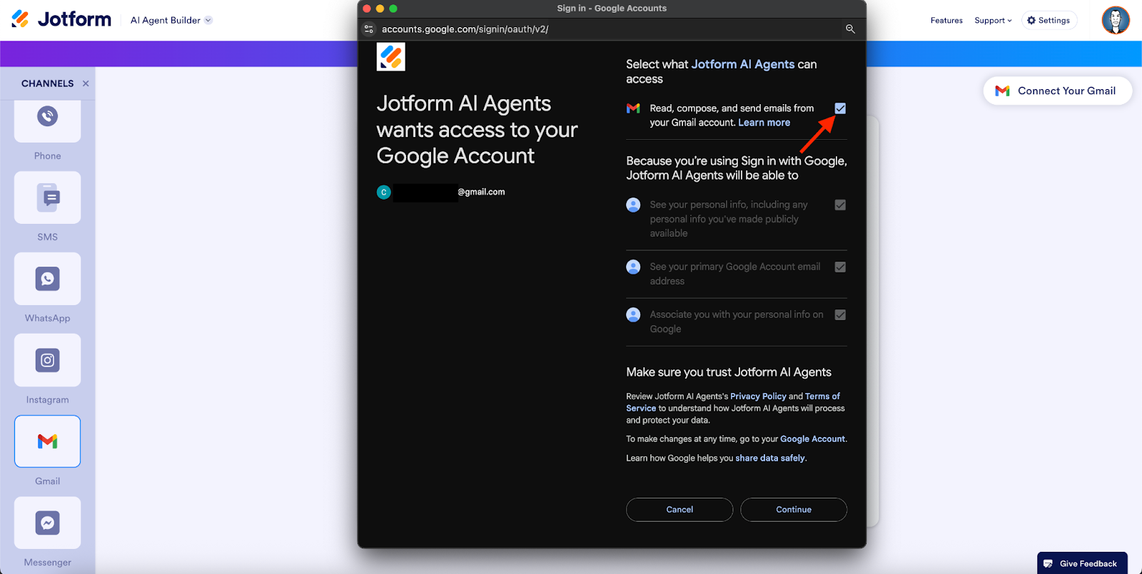Screen dimensions: 1142x574
Task: Choose the WhatsApp channel icon
Action: 48,279
